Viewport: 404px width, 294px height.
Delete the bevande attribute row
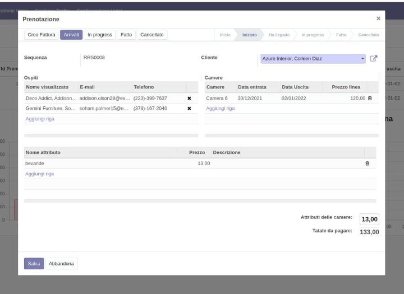[367, 164]
